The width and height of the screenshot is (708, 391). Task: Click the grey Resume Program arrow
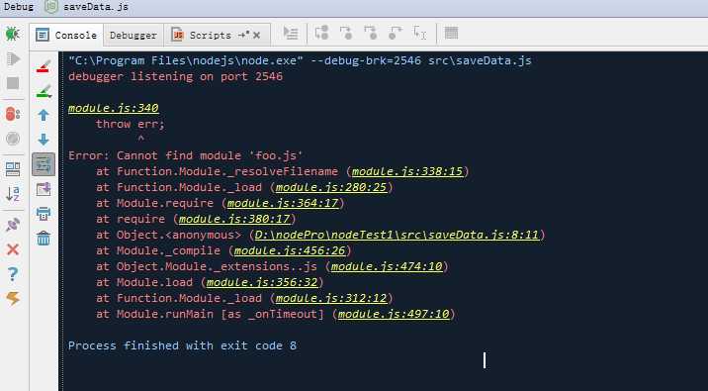(13, 58)
